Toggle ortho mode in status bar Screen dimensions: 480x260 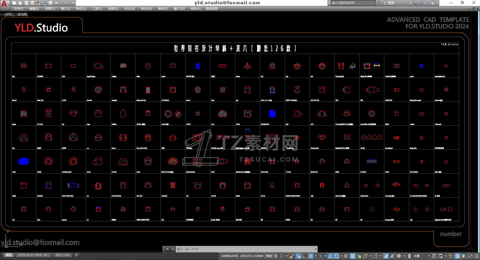coord(304,256)
